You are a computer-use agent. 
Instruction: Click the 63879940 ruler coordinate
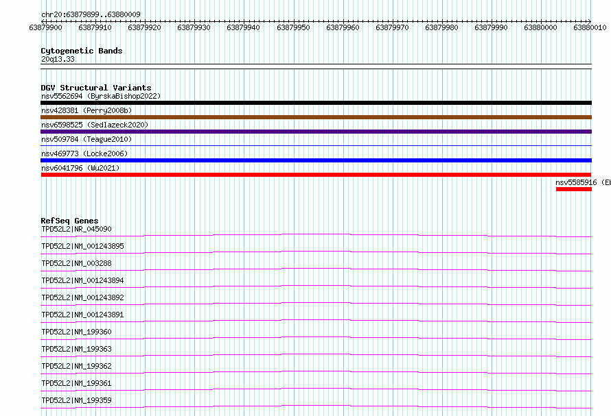click(243, 27)
